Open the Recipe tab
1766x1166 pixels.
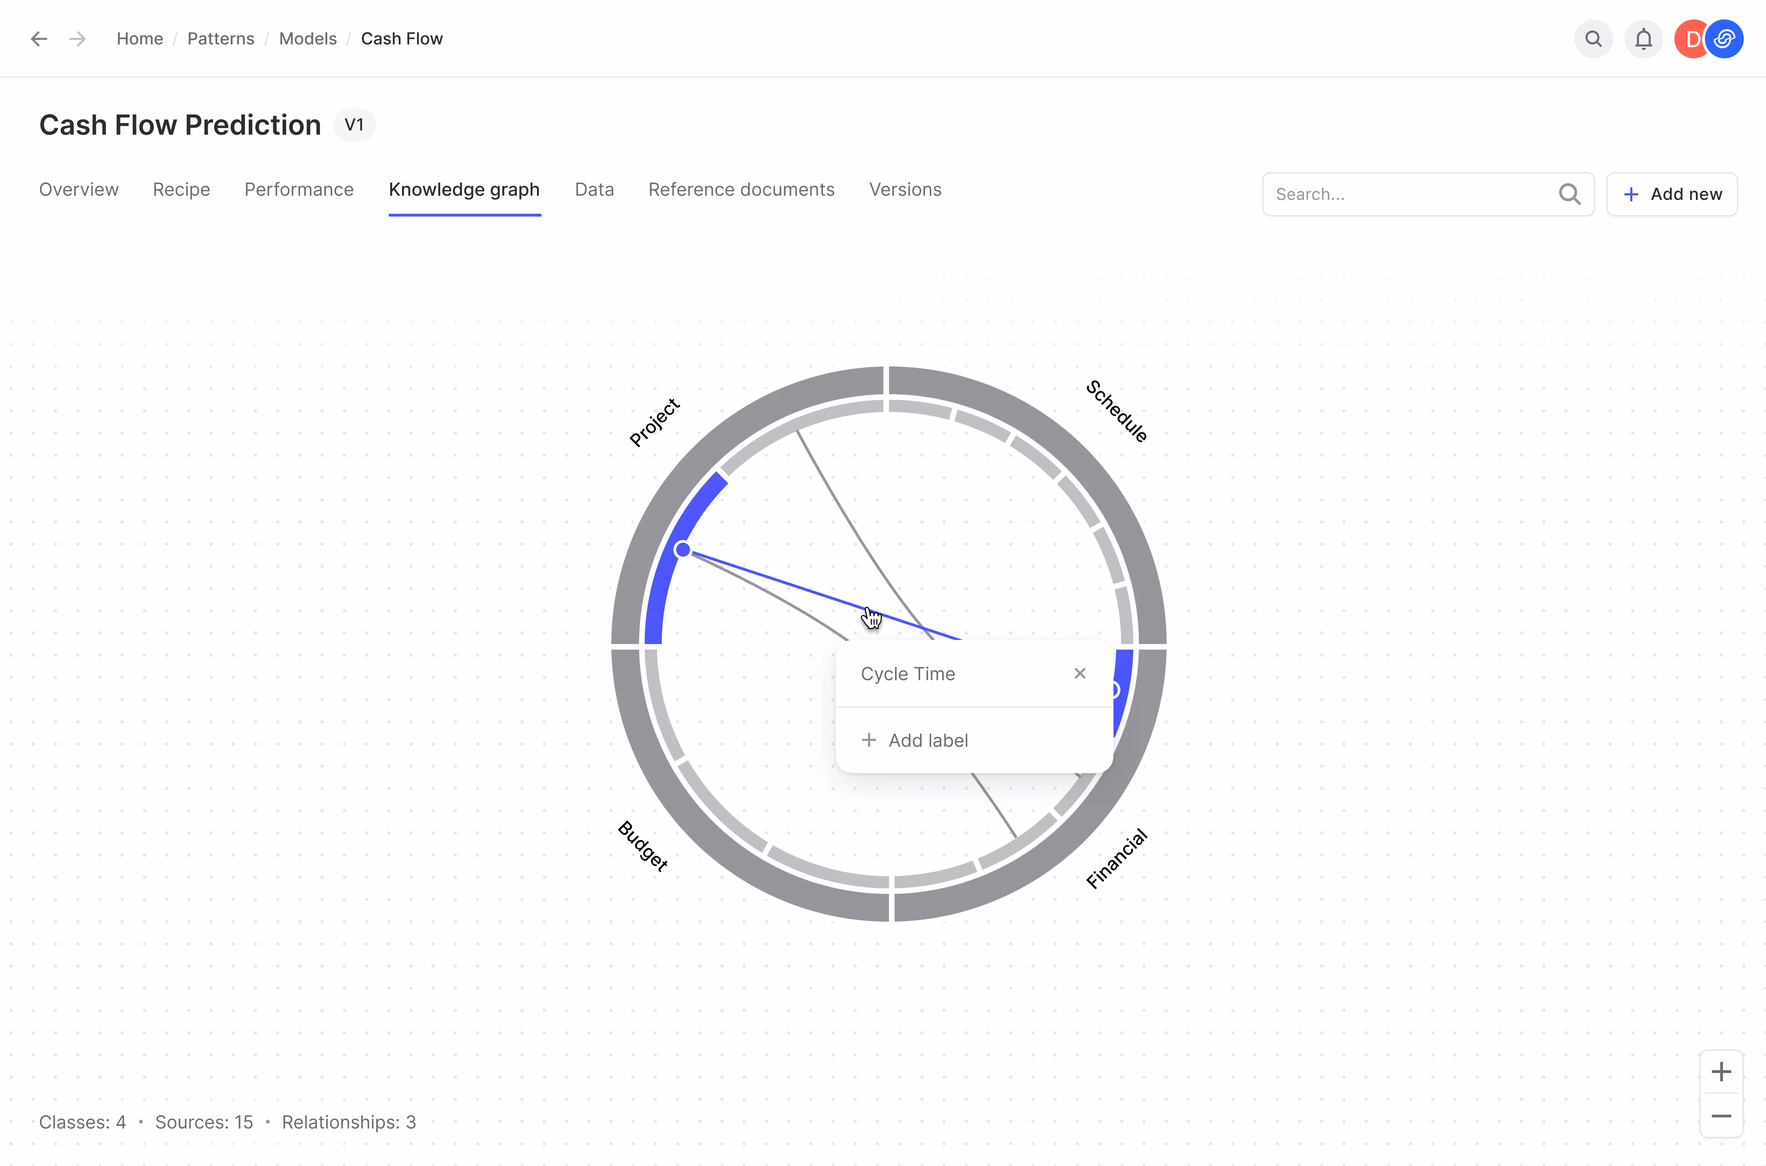pyautogui.click(x=182, y=189)
